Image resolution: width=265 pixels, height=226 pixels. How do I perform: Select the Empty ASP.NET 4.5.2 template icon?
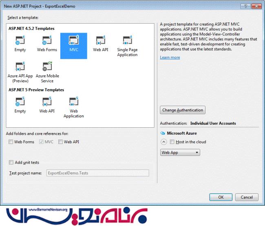[x=20, y=41]
